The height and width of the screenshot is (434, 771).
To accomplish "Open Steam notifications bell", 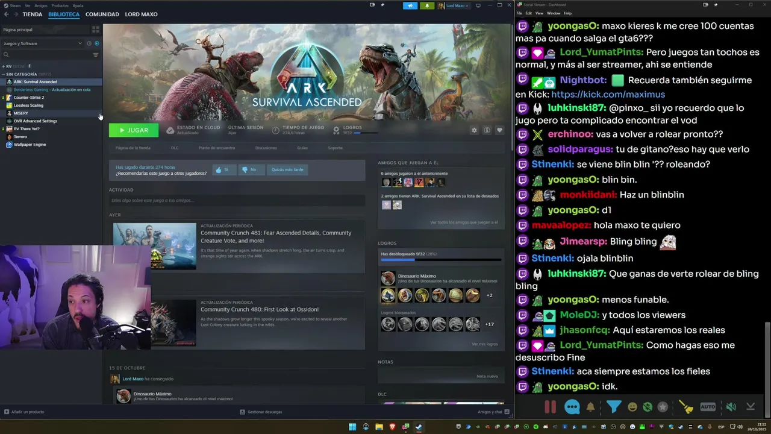I will [x=426, y=5].
